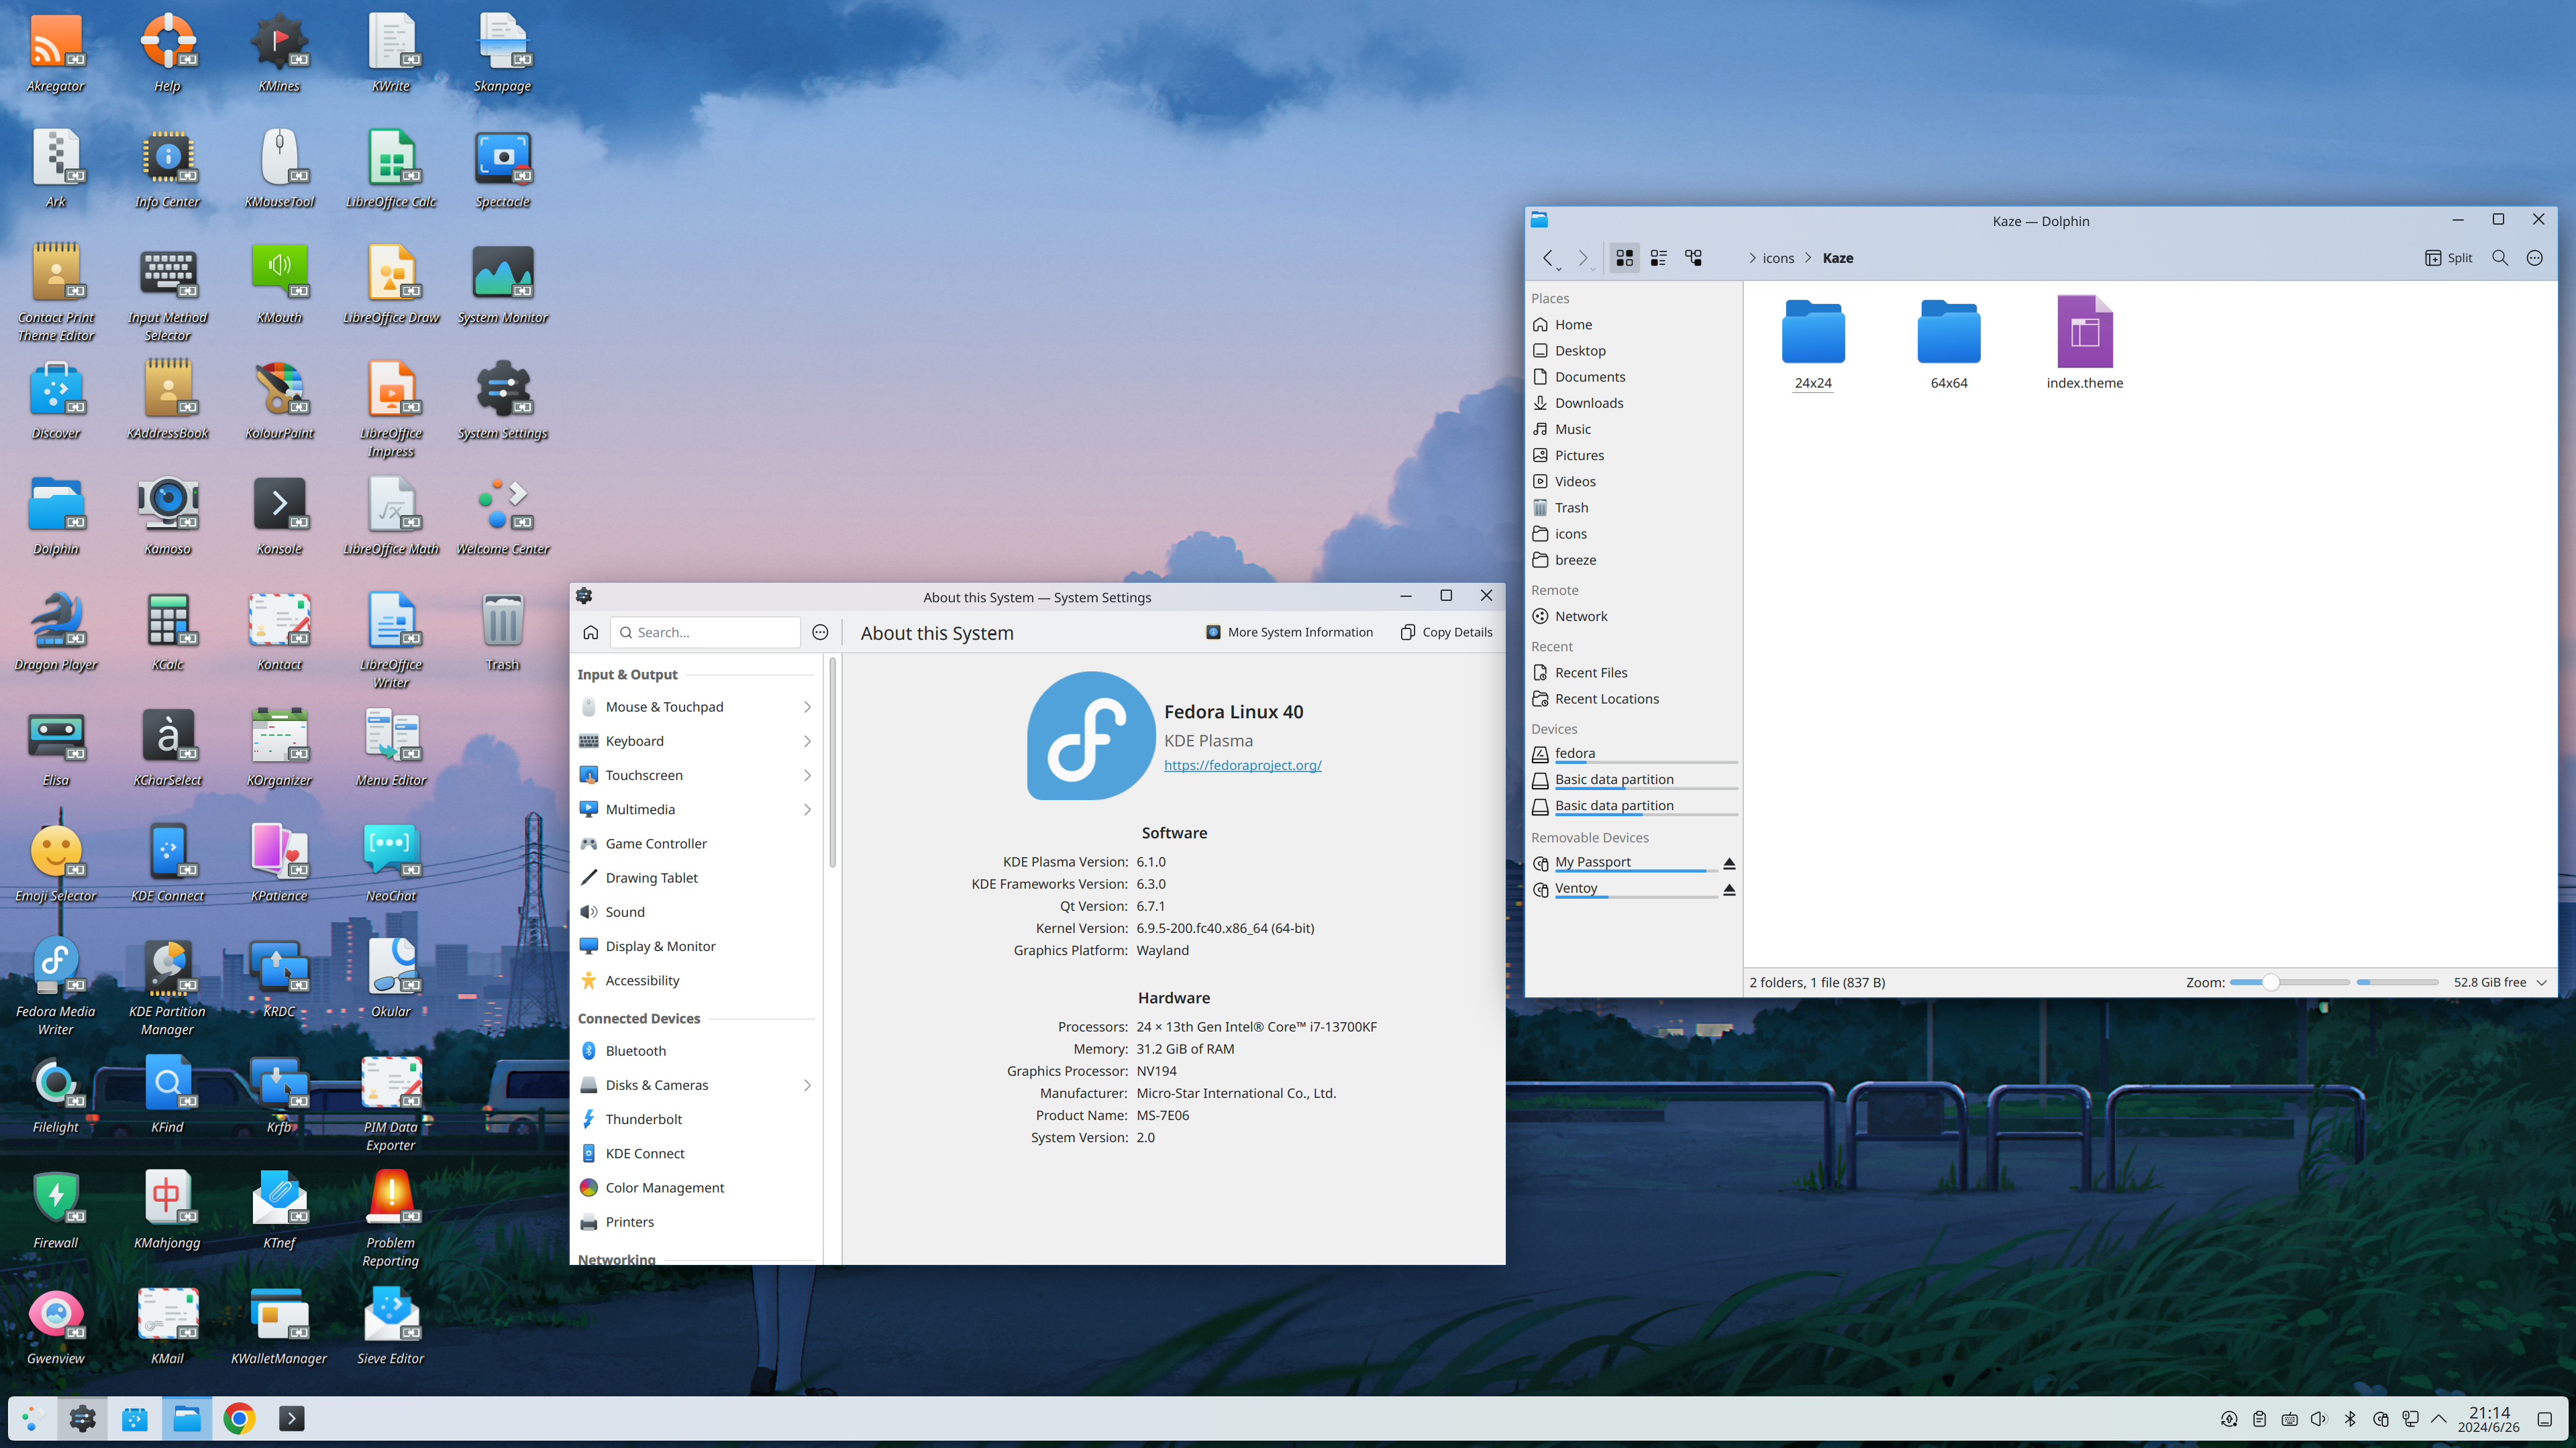The height and width of the screenshot is (1448, 2576).
Task: Open Dolphin's search tool
Action: tap(2500, 258)
